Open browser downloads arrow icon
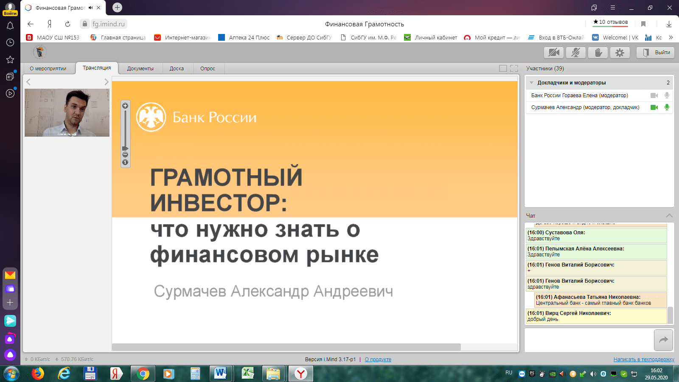 pyautogui.click(x=669, y=24)
